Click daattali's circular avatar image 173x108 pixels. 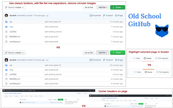6,15
